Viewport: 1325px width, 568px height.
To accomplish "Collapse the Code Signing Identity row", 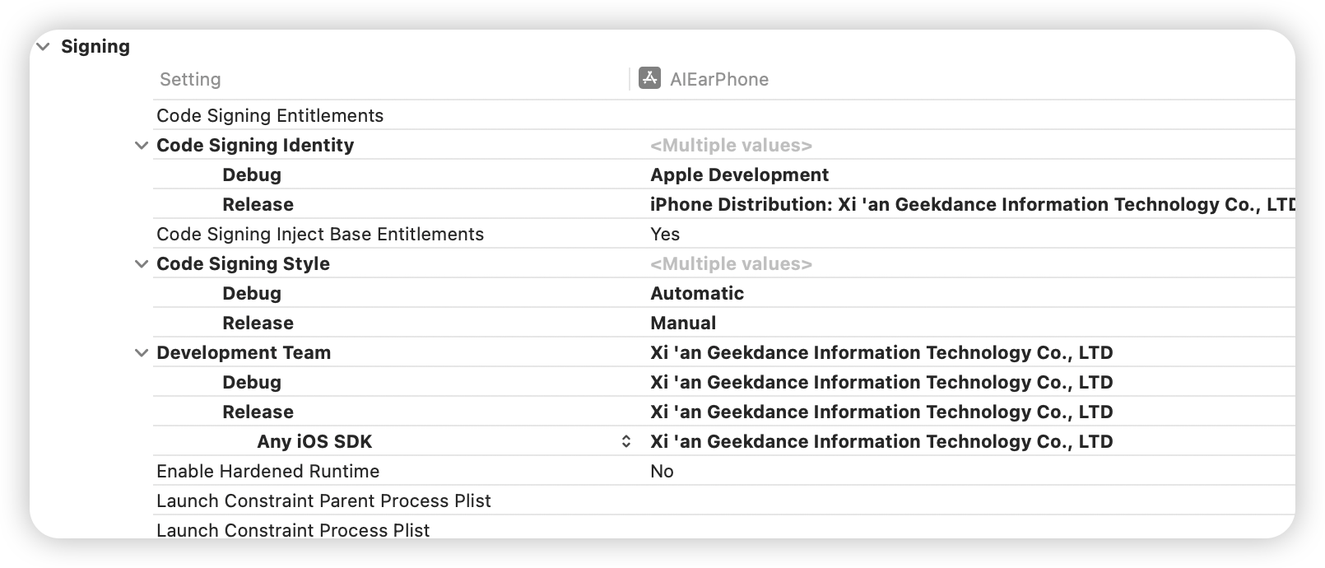I will point(142,145).
